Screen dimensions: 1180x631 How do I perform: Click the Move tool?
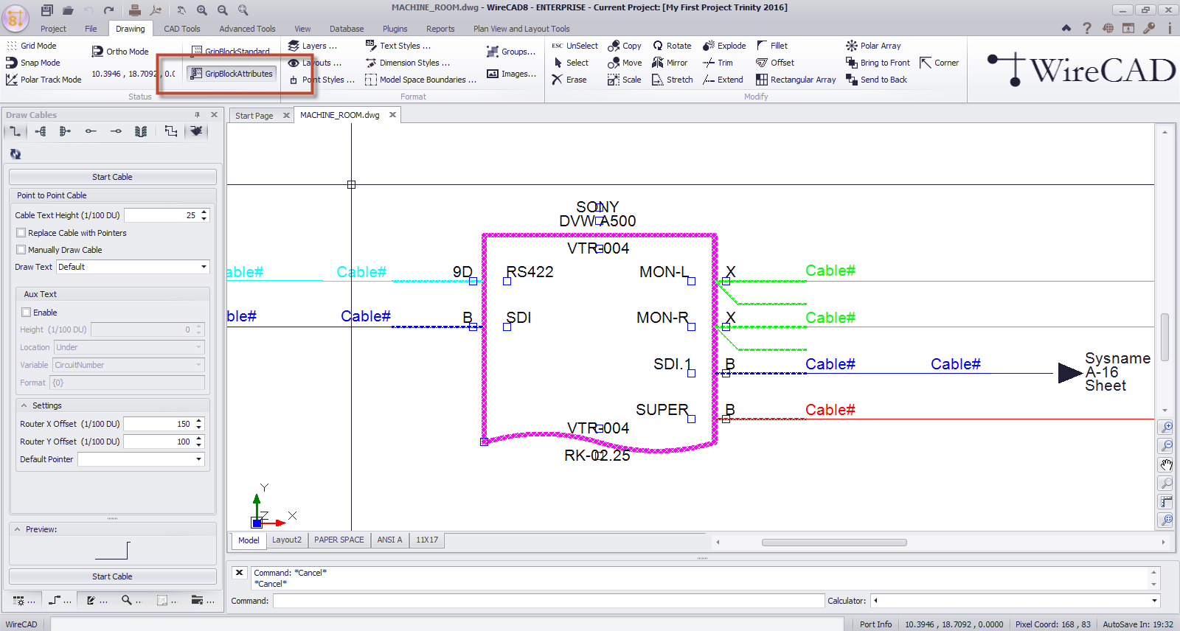625,63
